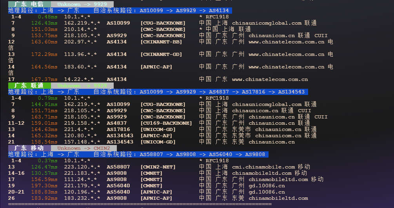The image size is (394, 208).
Task: Select the [CHINANET-GD] network tag
Action: tap(161, 54)
